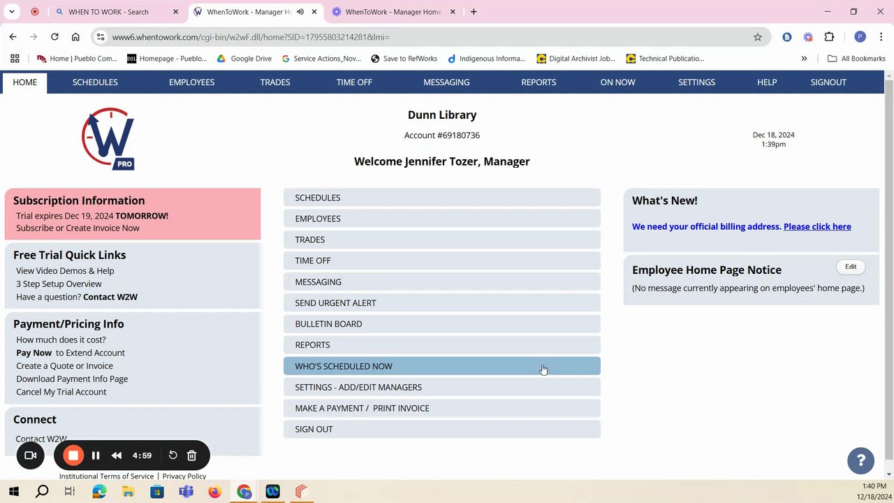Open the Save to RefWorks bookmark
The image size is (894, 503).
[x=404, y=59]
